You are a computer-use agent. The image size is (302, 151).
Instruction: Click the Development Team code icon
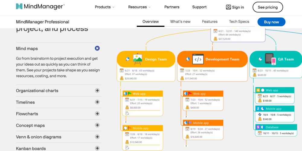click(198, 59)
